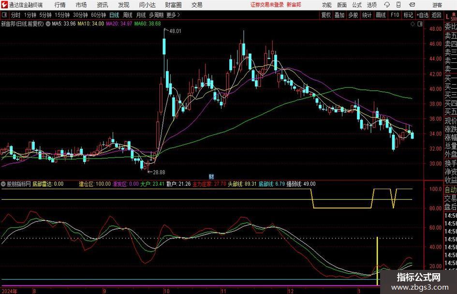Click the Tongdaxin red logo icon
The width and height of the screenshot is (457, 294).
point(4,5)
